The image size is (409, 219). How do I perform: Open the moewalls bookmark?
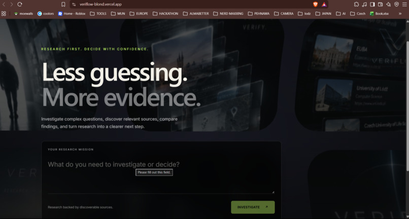[23, 14]
